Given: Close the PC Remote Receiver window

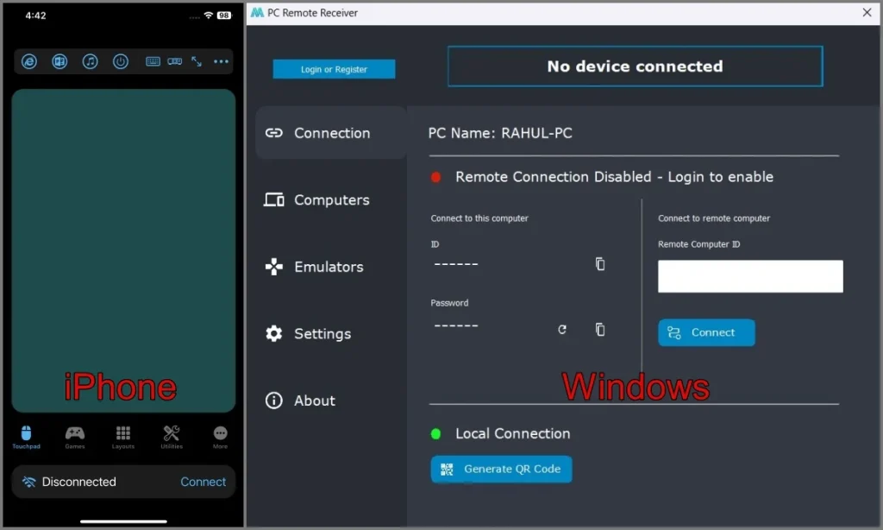Looking at the screenshot, I should (x=867, y=12).
